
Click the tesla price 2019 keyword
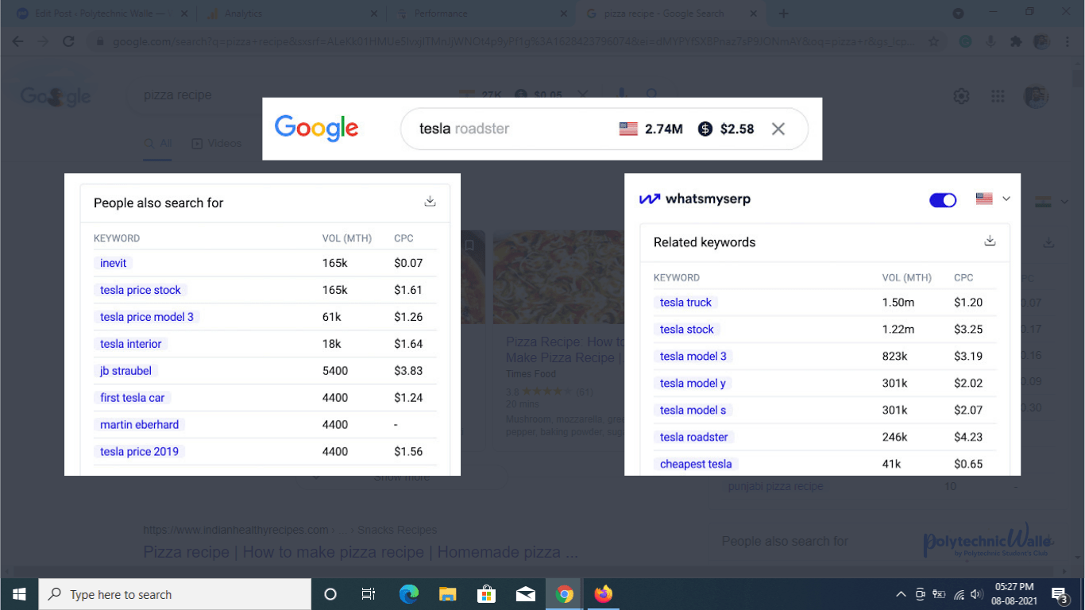[x=139, y=452]
